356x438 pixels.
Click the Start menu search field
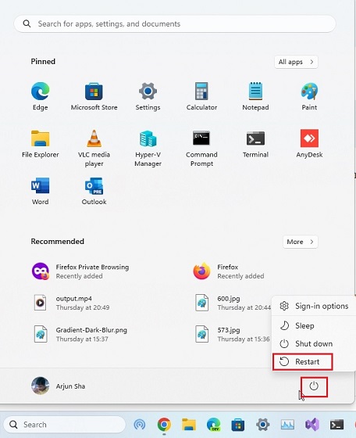[x=175, y=23]
